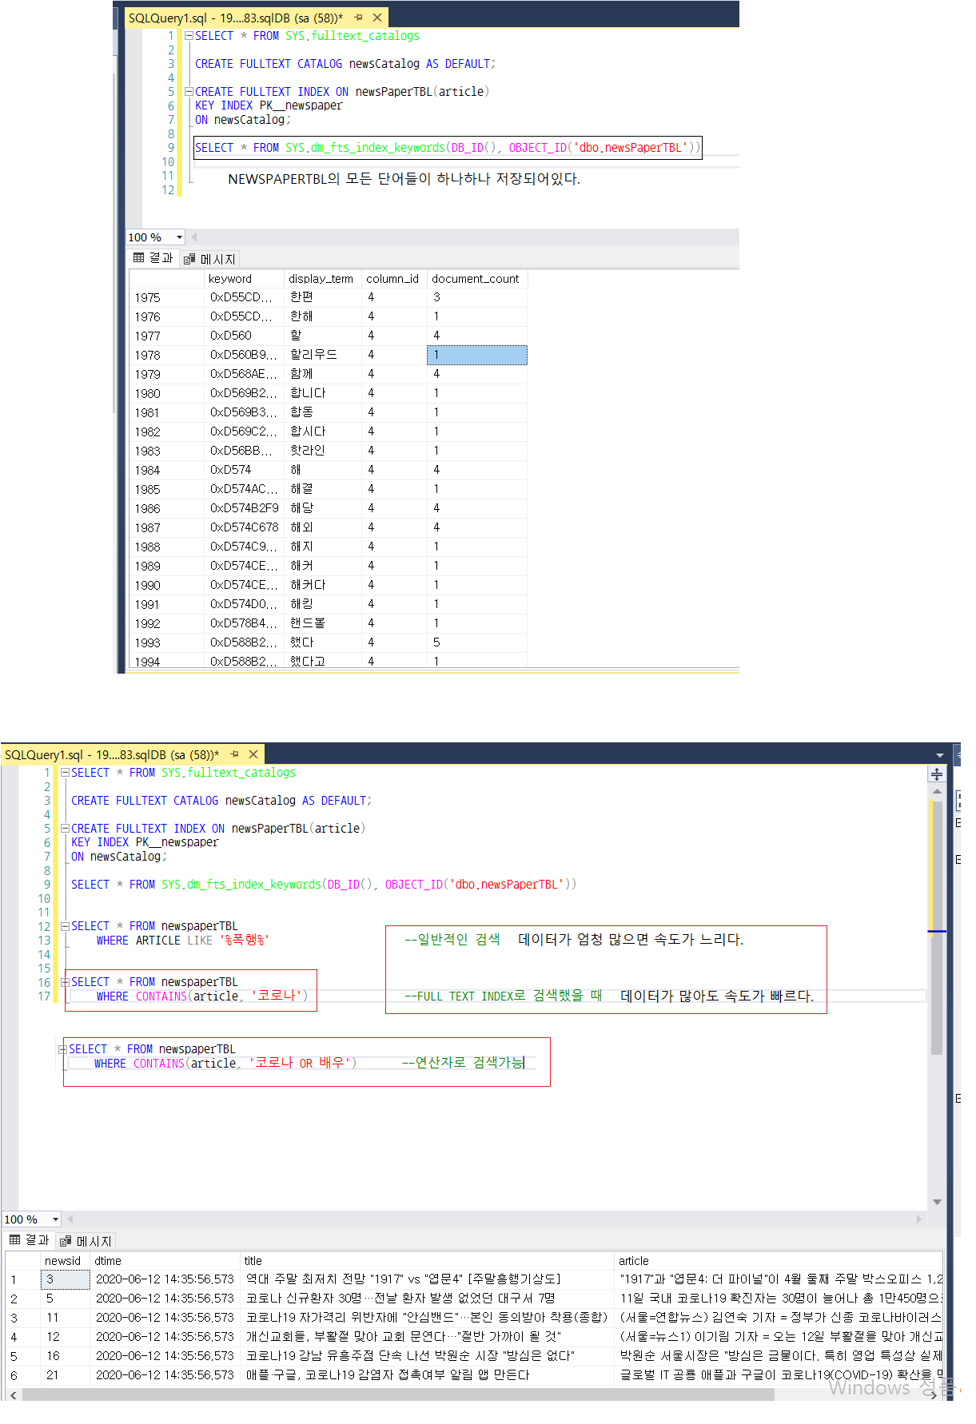Click the display_term column header
The height and width of the screenshot is (1424, 976).
pos(323,279)
